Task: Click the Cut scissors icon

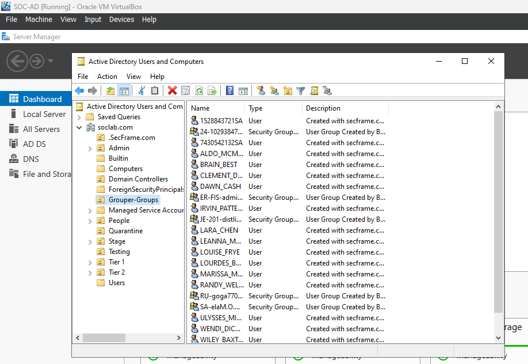Action: (x=141, y=90)
